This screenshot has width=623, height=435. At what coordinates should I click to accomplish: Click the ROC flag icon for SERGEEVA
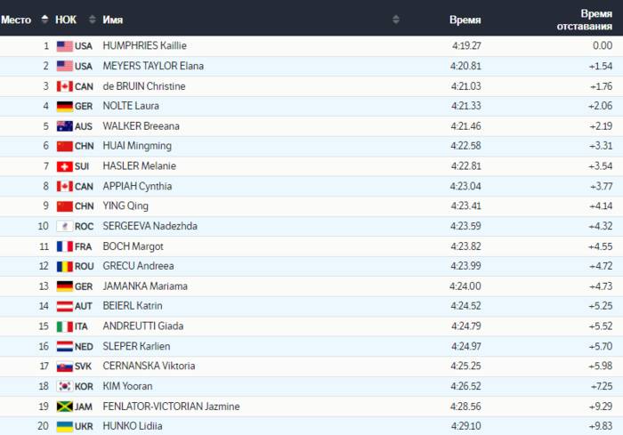pos(64,226)
